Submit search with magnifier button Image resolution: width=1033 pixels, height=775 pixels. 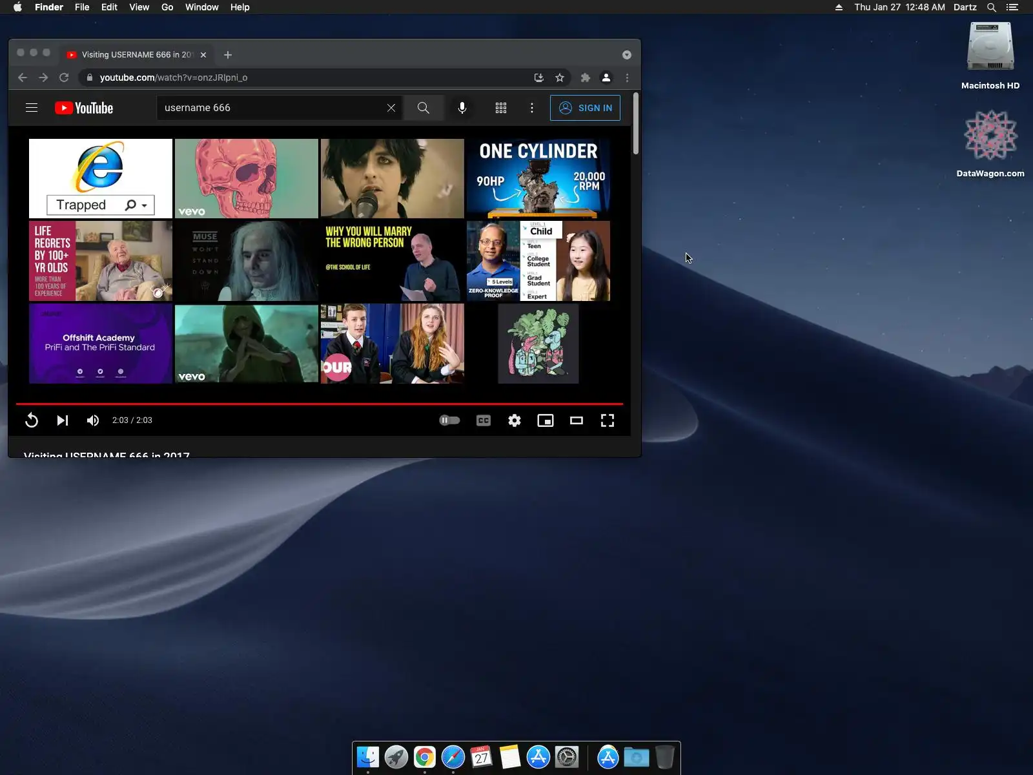click(x=424, y=108)
